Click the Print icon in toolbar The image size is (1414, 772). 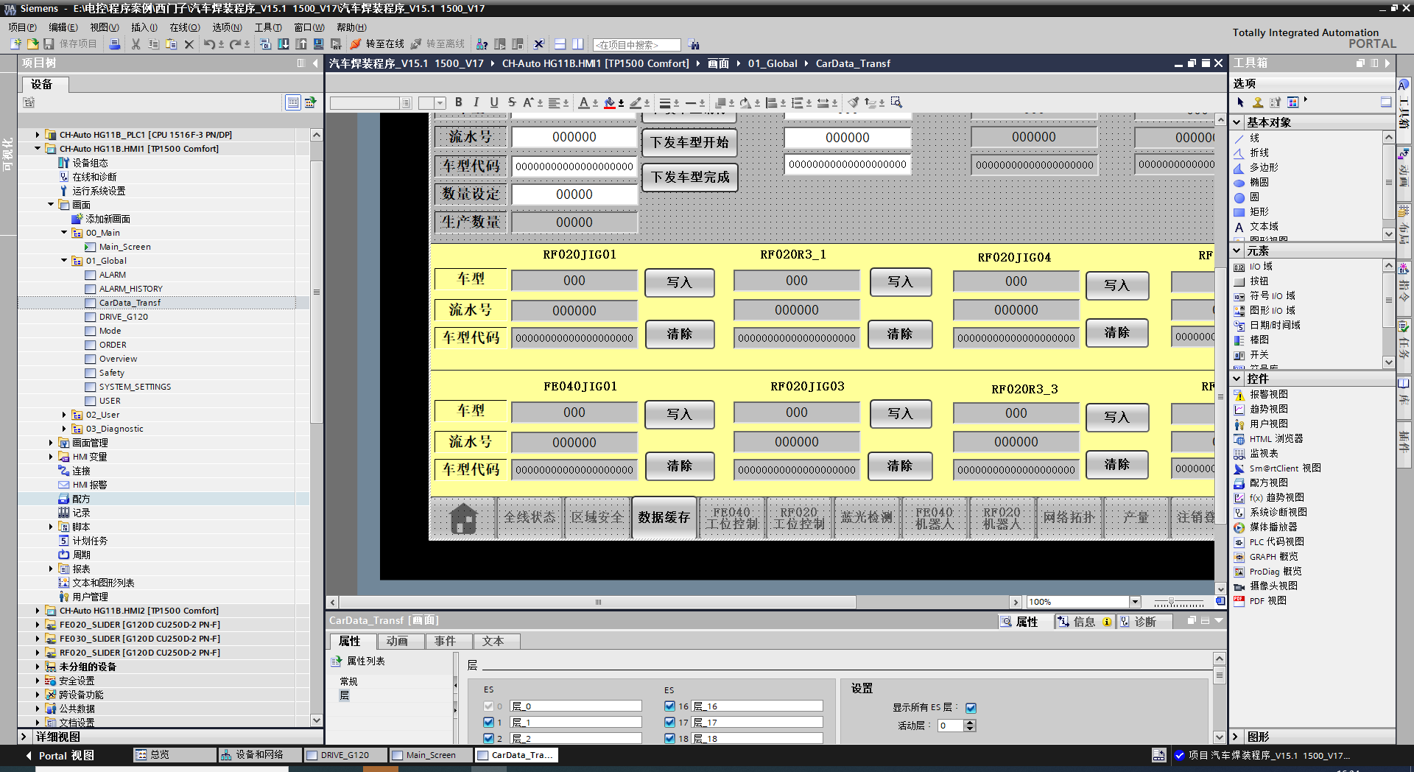coord(115,44)
